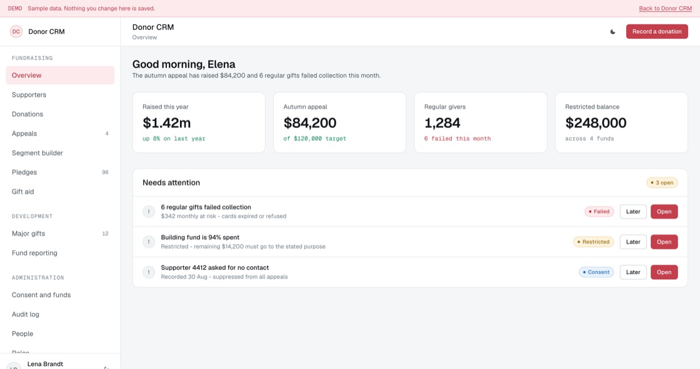Screen dimensions: 700x369
Task: Open the Supporter 4412 no contact item
Action: 664,272
